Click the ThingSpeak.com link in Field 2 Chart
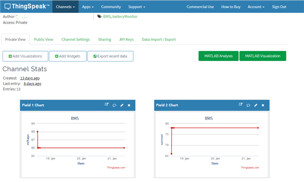304x182 pixels. click(250, 168)
